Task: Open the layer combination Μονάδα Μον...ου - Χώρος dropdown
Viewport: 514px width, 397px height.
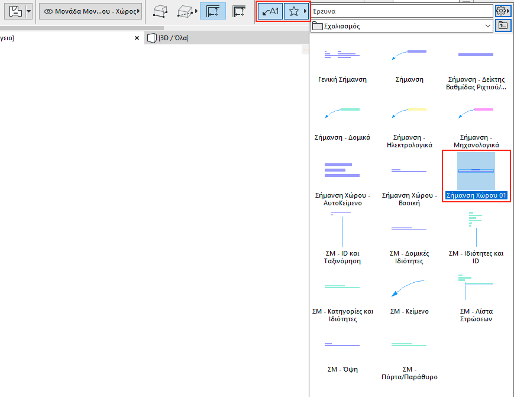Action: tap(90, 11)
